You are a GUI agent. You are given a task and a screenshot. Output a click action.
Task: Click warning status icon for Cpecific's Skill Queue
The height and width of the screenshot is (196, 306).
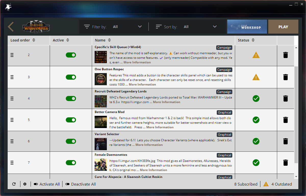[x=256, y=55]
